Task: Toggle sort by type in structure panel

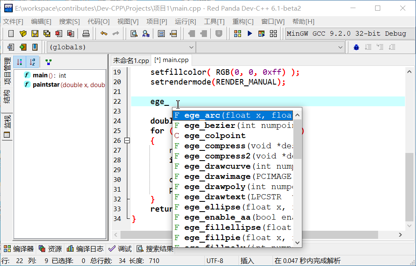Action: (20, 62)
